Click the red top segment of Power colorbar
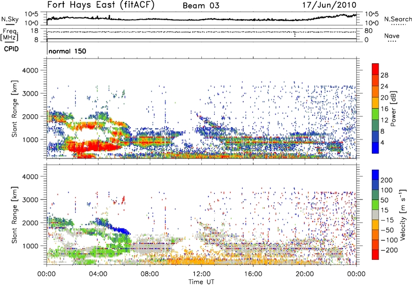 (x=375, y=69)
